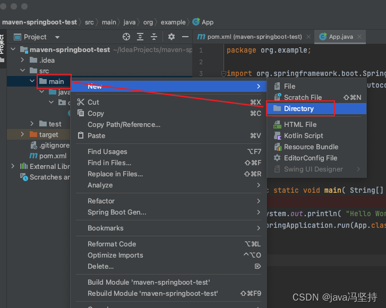Screen dimensions: 386x308
Task: Click the Expand All icon in the Project toolbar
Action: pos(140,37)
